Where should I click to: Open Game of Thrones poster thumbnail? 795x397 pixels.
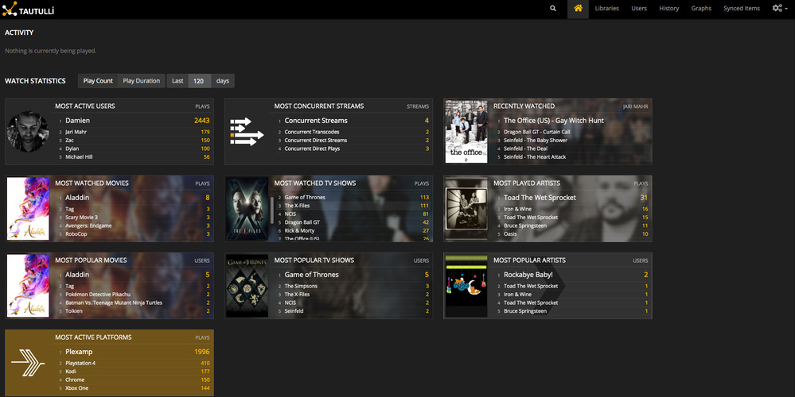pos(247,286)
